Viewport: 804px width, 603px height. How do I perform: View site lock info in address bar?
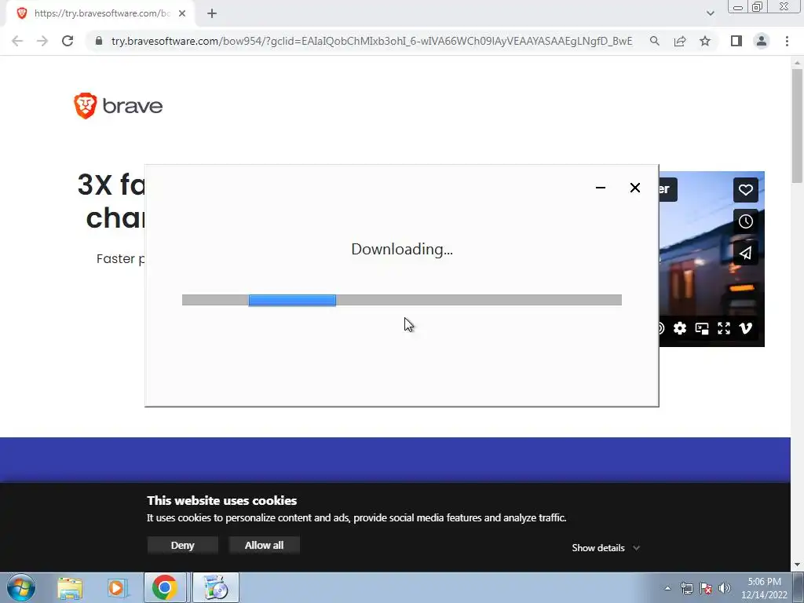99,41
